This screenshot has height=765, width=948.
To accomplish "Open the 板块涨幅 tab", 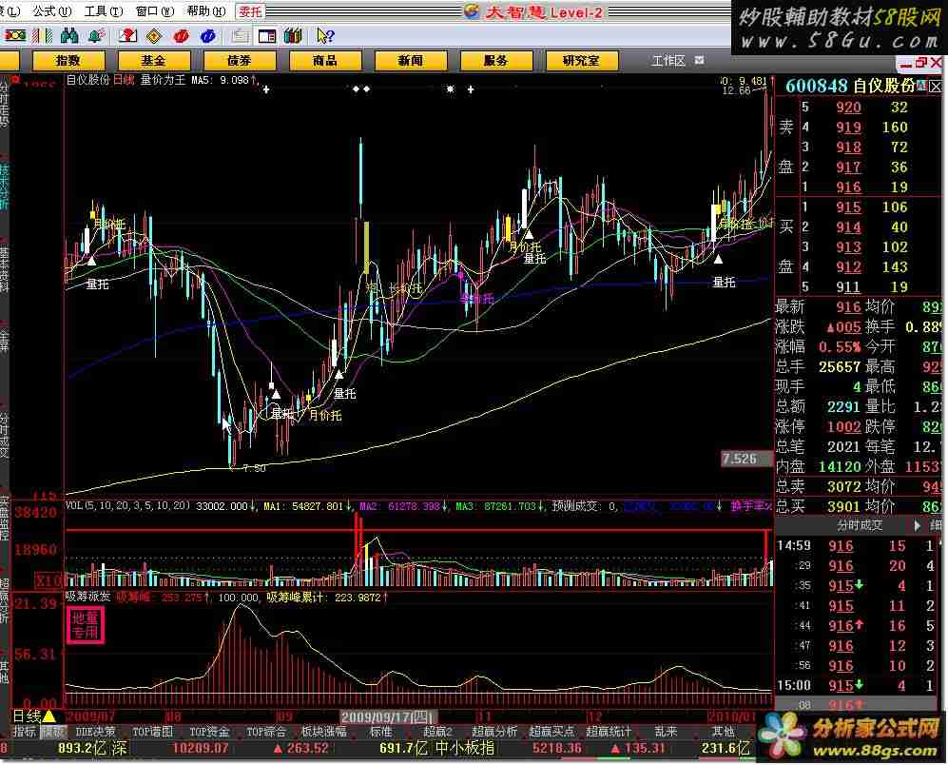I will [324, 732].
